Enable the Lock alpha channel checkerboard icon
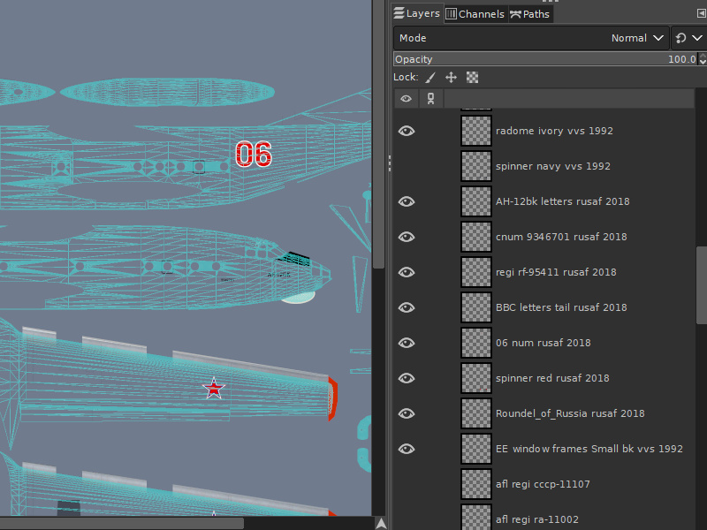The width and height of the screenshot is (707, 530). click(472, 77)
